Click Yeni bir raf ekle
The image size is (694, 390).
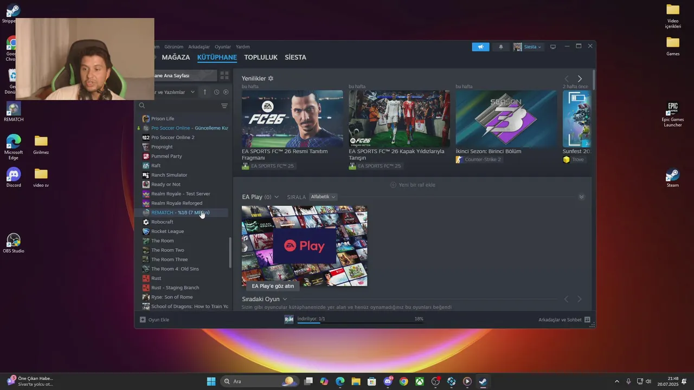[x=413, y=185]
